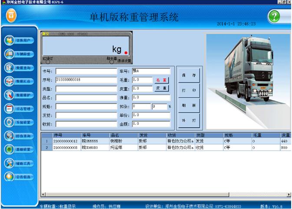Click the horizontal scrollbar left arrow
Image resolution: width=292 pixels, height=209 pixels.
click(43, 195)
